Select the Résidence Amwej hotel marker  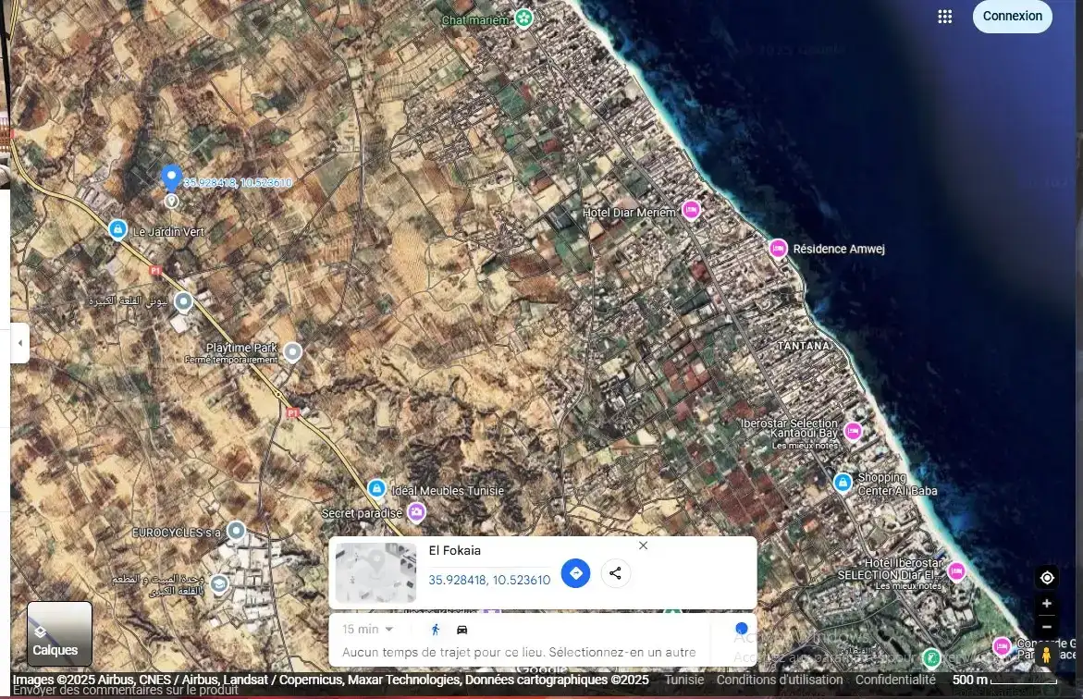pos(778,248)
